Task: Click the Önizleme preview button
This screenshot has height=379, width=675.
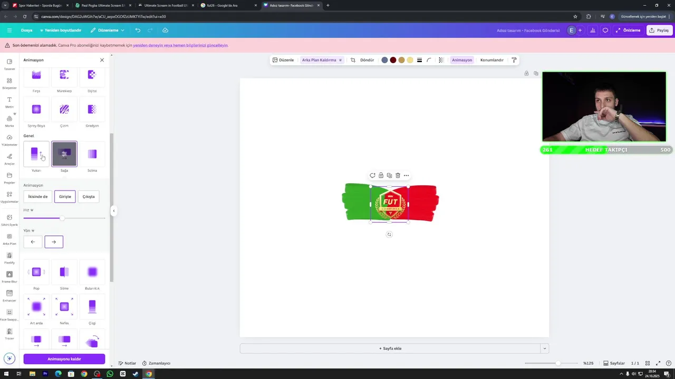Action: click(x=628, y=30)
